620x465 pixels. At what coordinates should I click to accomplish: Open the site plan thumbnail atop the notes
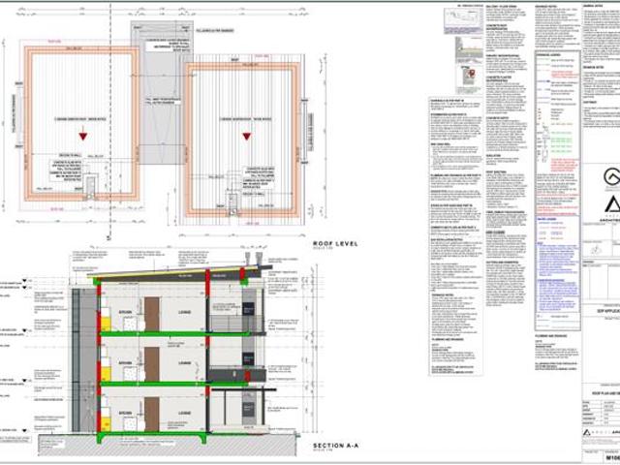tap(463, 20)
